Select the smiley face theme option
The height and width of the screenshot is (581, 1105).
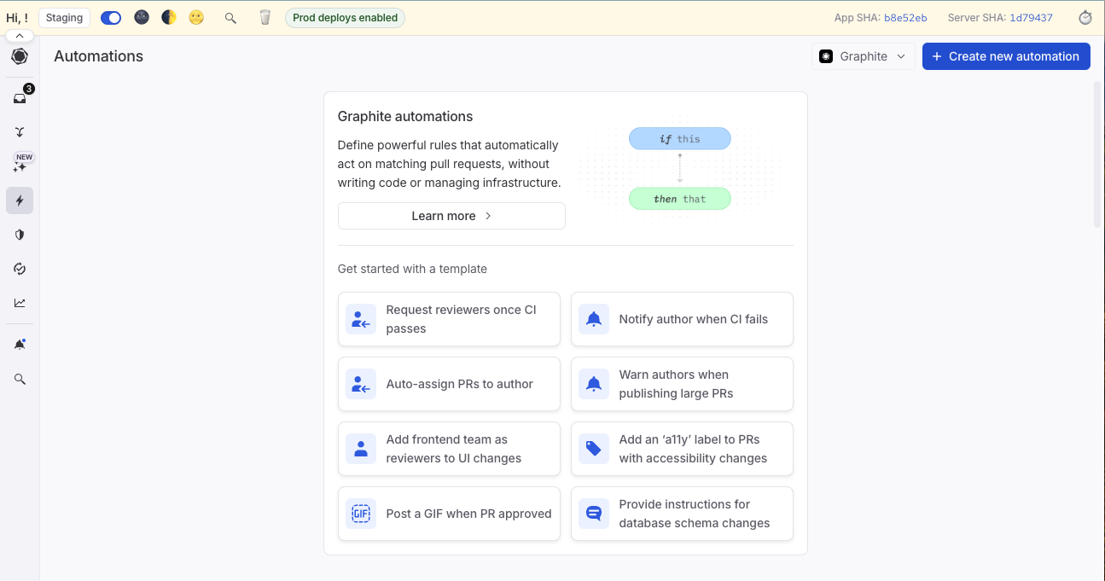(x=196, y=17)
